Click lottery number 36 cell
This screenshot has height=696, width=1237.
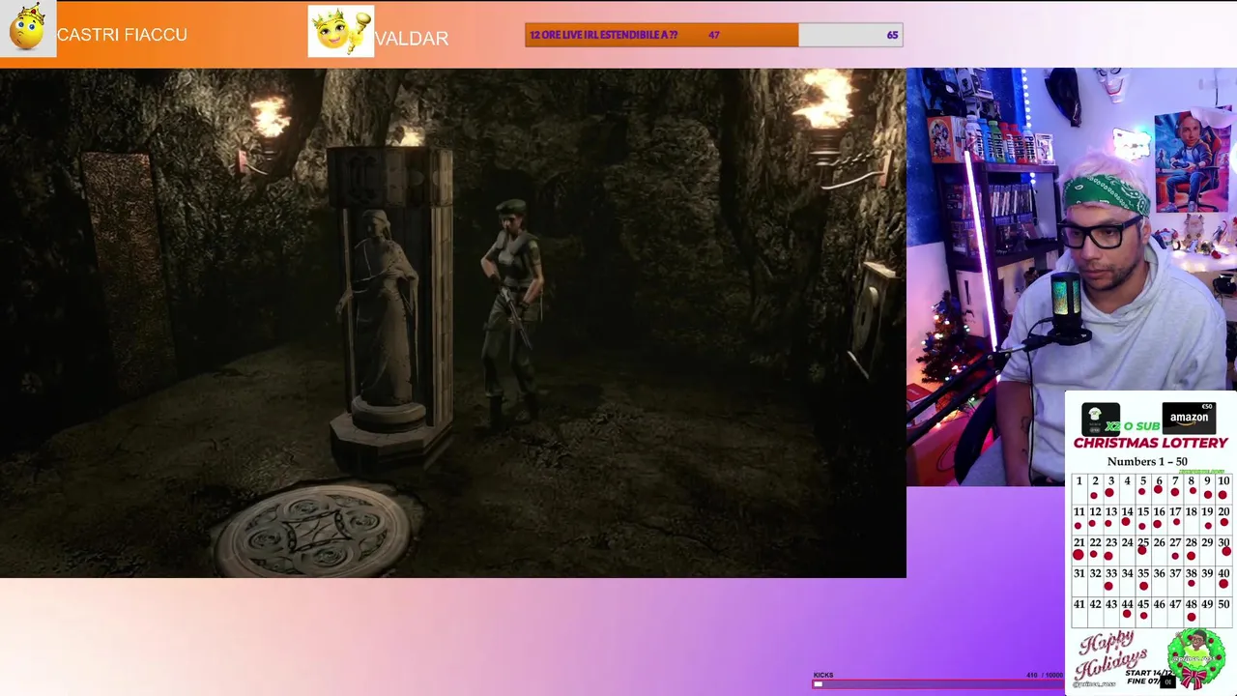1159,580
